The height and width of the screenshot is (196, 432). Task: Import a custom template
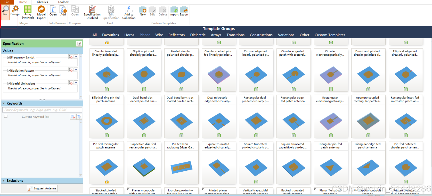point(174,11)
